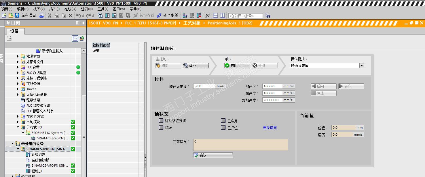Click the start CPU icon
The image size is (425, 177).
point(192,16)
